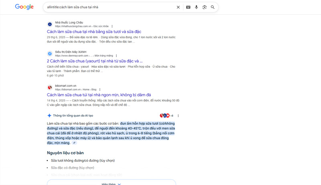Click the magnifier search button
This screenshot has height=185, width=321.
213,7
